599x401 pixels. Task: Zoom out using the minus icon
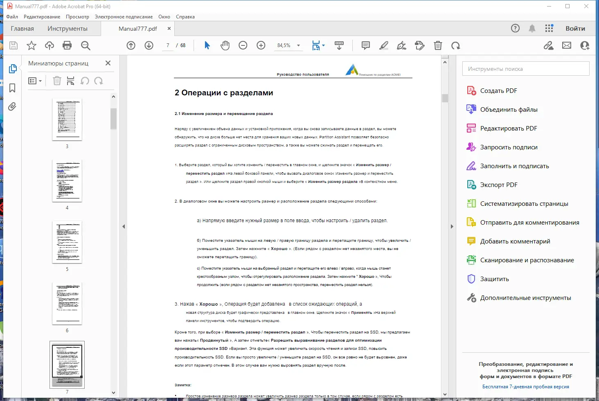(x=243, y=45)
